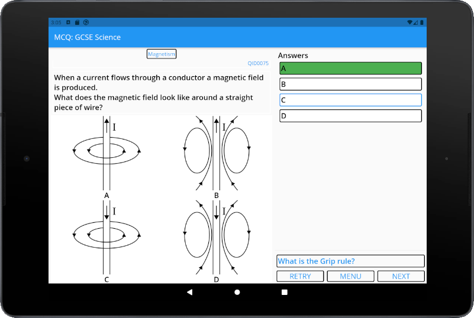Open recent apps square icon
474x318 pixels.
284,292
